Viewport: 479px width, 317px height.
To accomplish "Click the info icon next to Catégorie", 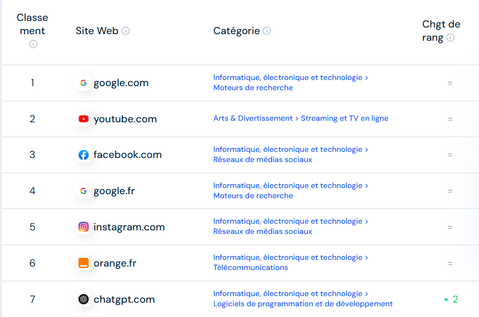I will [267, 31].
